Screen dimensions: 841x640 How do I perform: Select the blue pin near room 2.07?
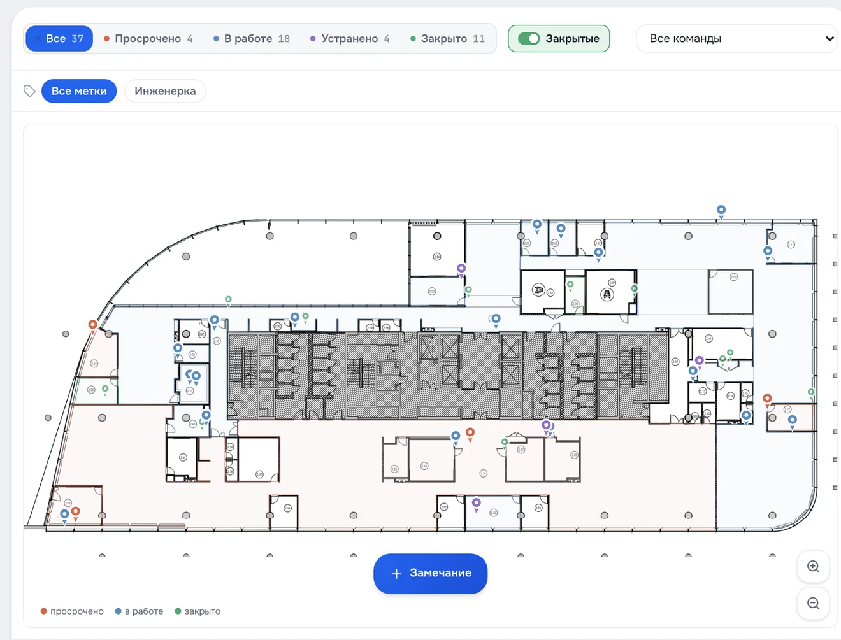[x=598, y=254]
